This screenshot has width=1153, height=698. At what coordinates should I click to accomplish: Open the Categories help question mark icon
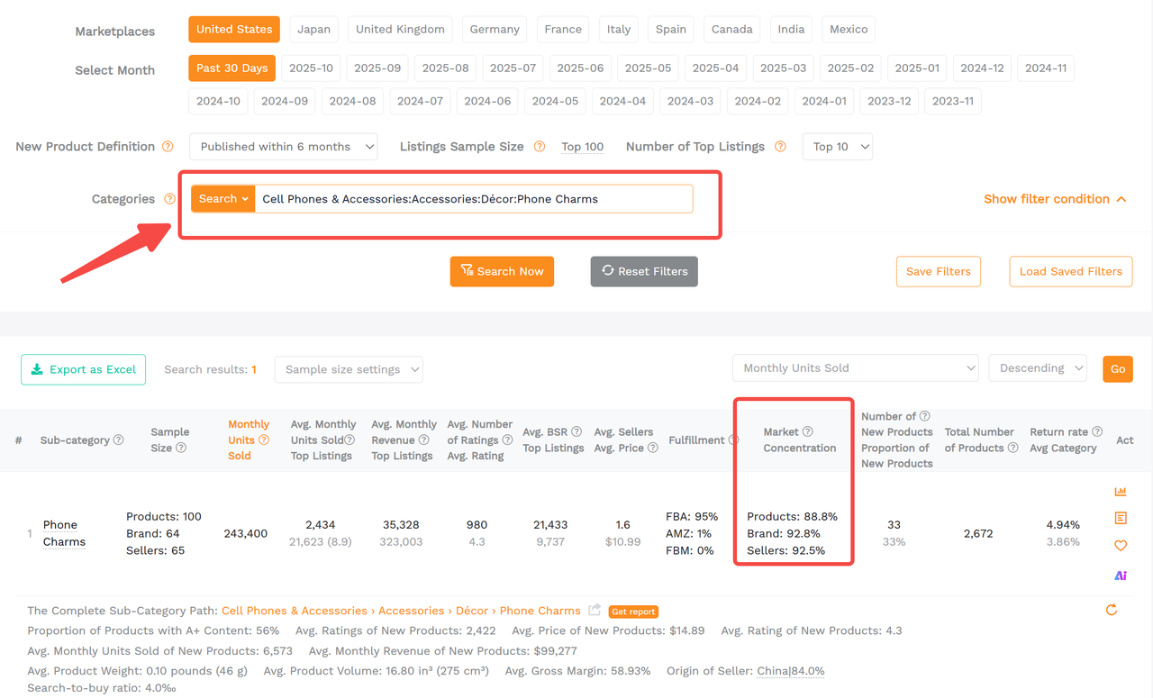point(169,199)
